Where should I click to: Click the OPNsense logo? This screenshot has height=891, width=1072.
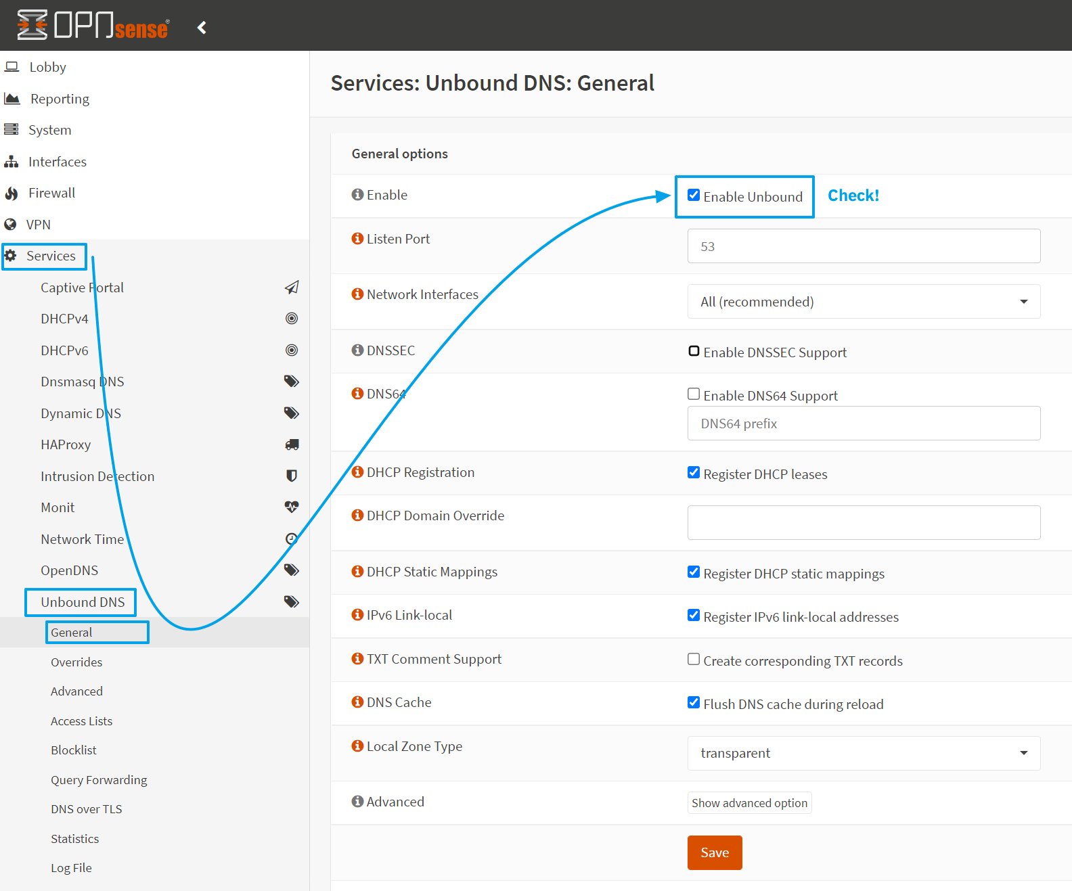[x=93, y=25]
